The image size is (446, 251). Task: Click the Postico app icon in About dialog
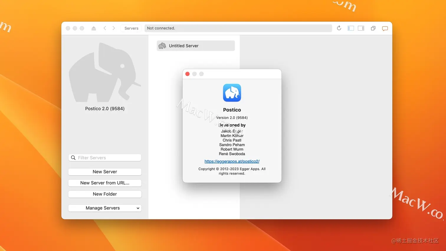pyautogui.click(x=232, y=93)
